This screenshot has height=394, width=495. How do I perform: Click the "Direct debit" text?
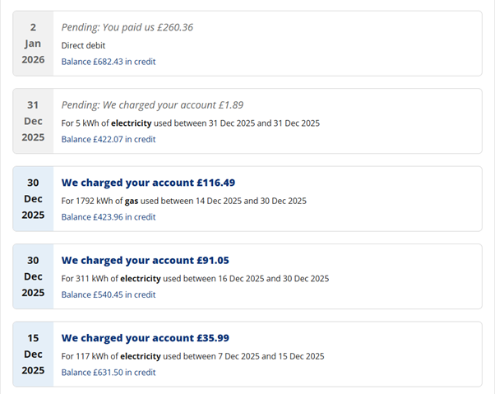pos(83,45)
